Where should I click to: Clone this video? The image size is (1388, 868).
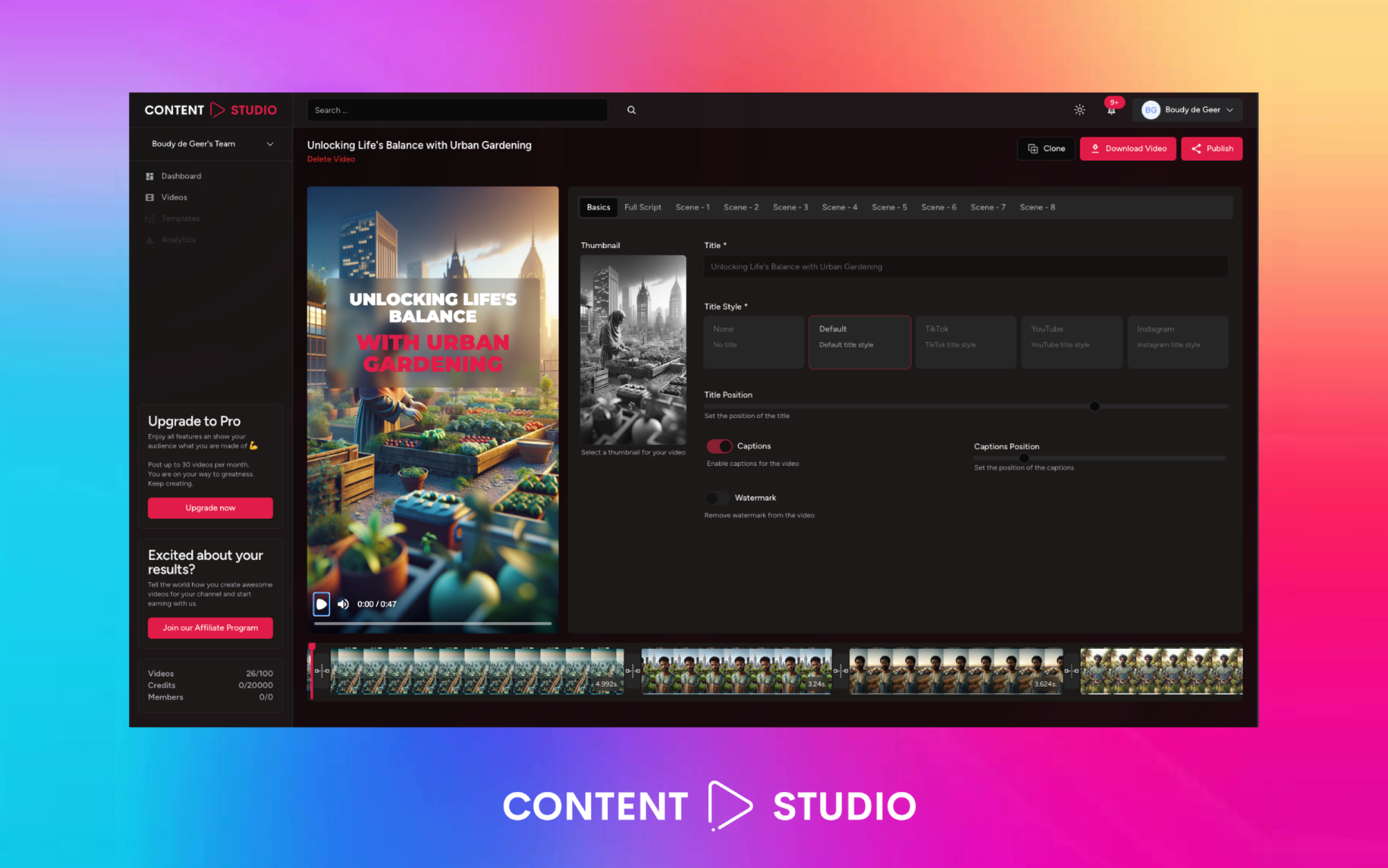pos(1046,149)
